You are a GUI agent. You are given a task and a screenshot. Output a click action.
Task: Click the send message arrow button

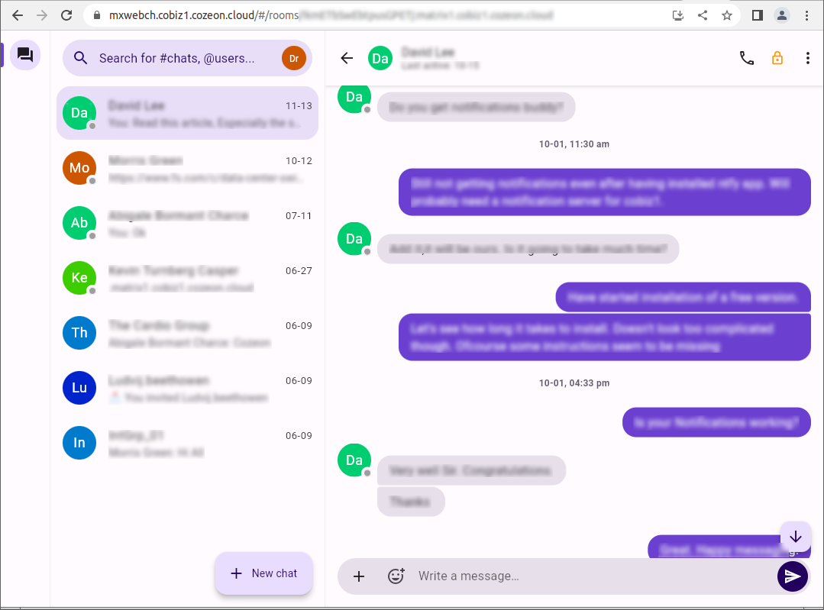point(792,576)
